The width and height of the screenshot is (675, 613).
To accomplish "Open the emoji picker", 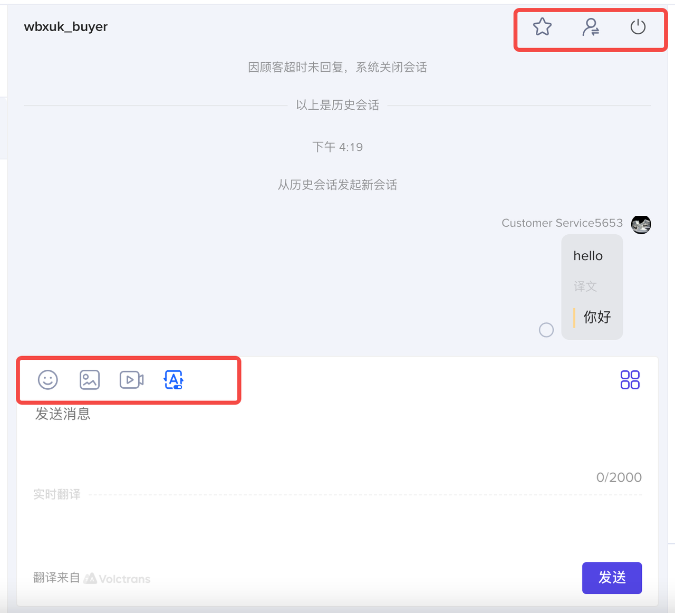I will pyautogui.click(x=48, y=380).
